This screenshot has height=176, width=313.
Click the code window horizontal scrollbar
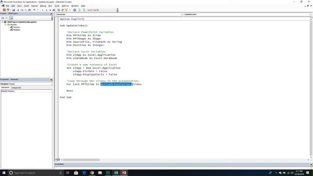click(81, 160)
